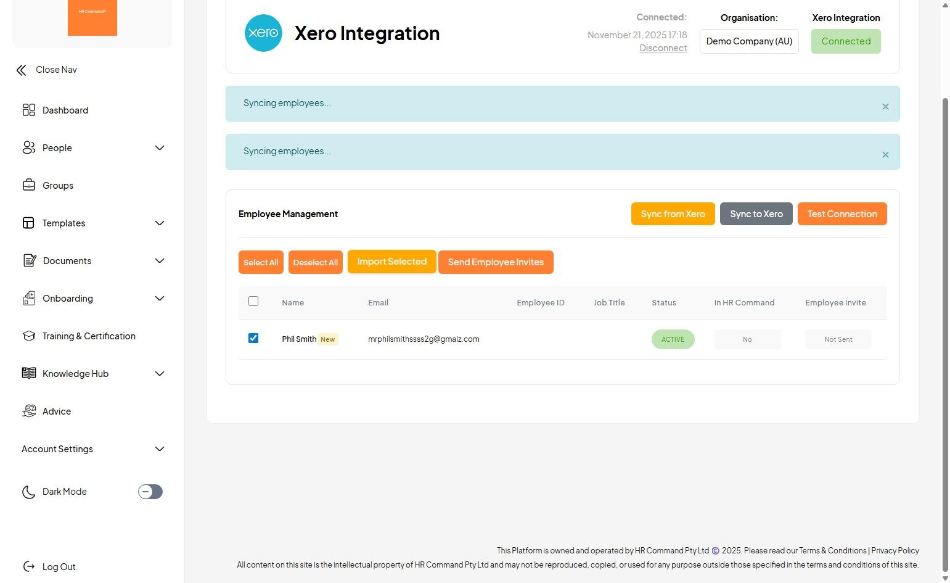Expand the Knowledge Hub menu chevron
This screenshot has width=950, height=583.
tap(160, 373)
